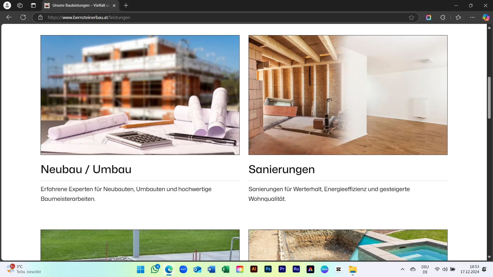Screen dimensions: 493x277
Task: Open Premiere Pro from the taskbar
Action: (x=282, y=269)
